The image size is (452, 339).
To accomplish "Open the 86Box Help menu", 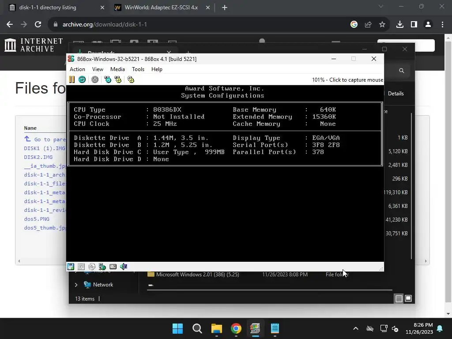I will [x=157, y=69].
